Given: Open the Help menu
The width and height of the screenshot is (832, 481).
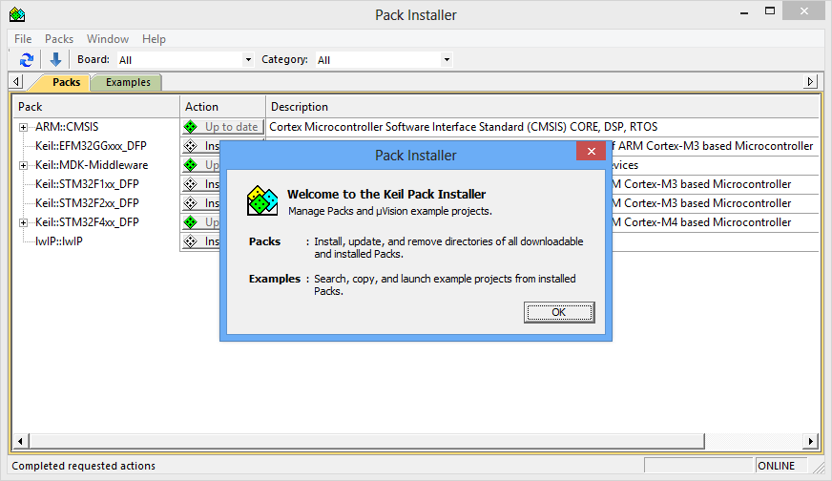Looking at the screenshot, I should click(154, 39).
